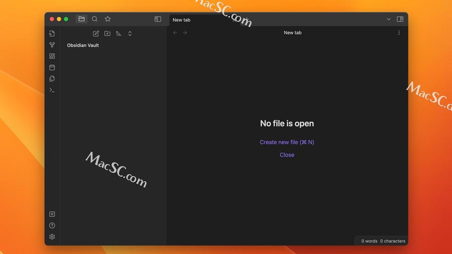Open the search panel icon
This screenshot has width=452, height=254.
pyautogui.click(x=95, y=19)
